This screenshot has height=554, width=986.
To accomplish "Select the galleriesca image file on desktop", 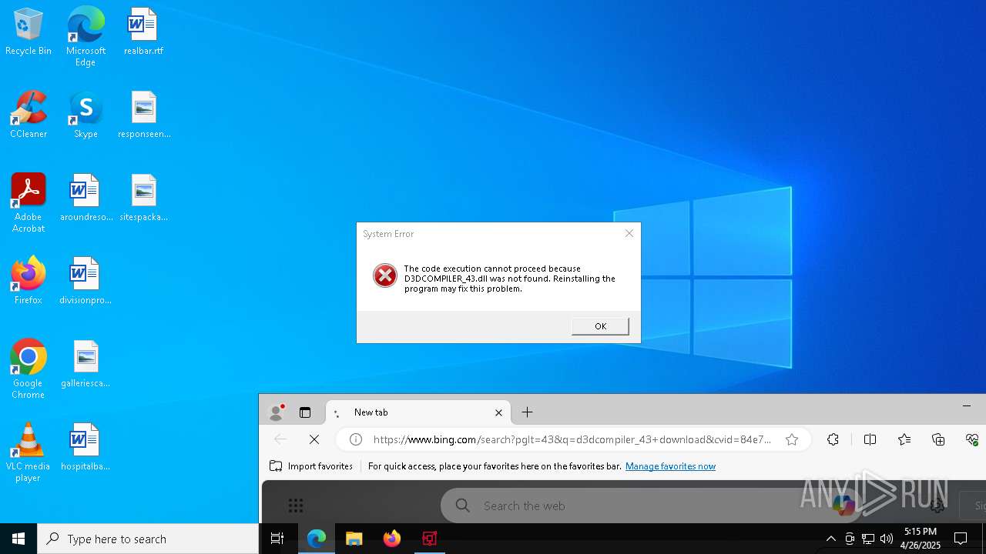I will click(86, 365).
